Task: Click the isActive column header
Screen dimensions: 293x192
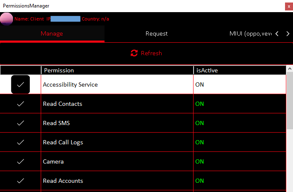Action: [x=239, y=70]
